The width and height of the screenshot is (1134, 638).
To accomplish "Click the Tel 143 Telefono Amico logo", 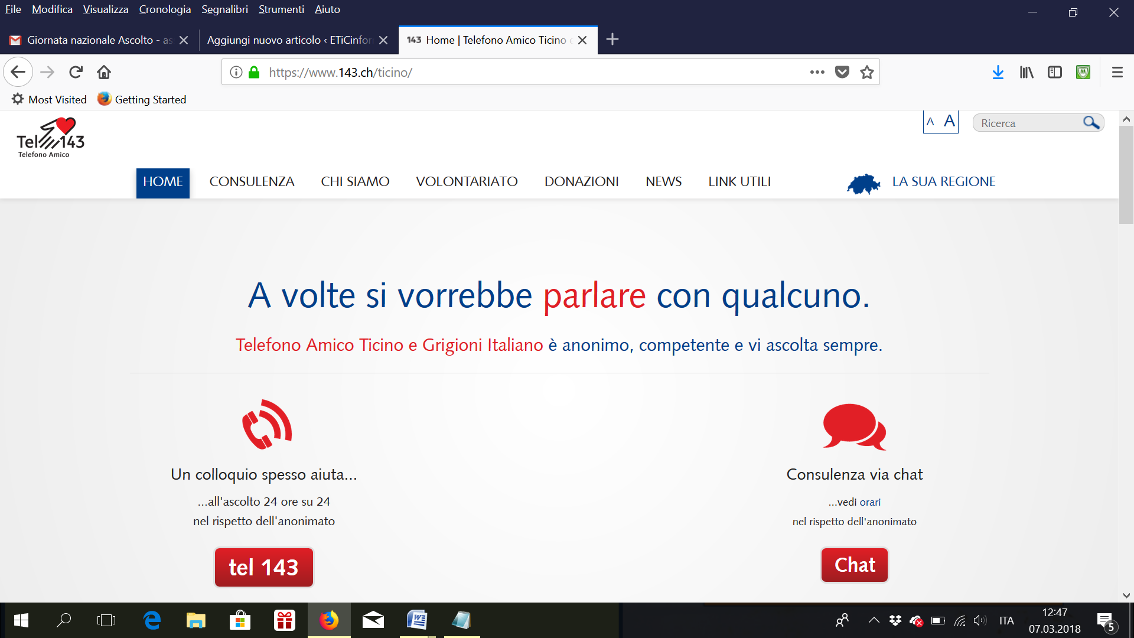I will pos(51,138).
